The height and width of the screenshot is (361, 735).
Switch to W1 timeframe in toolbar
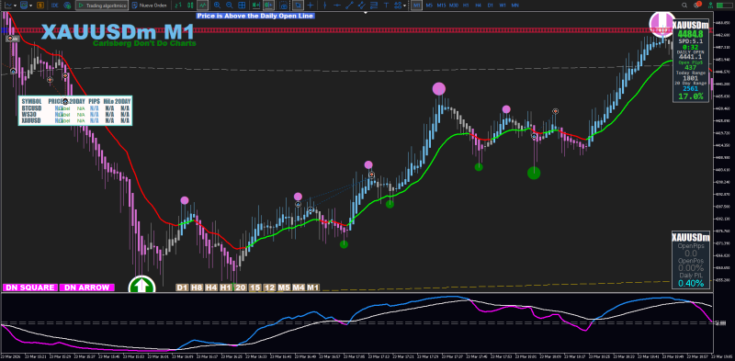(503, 6)
